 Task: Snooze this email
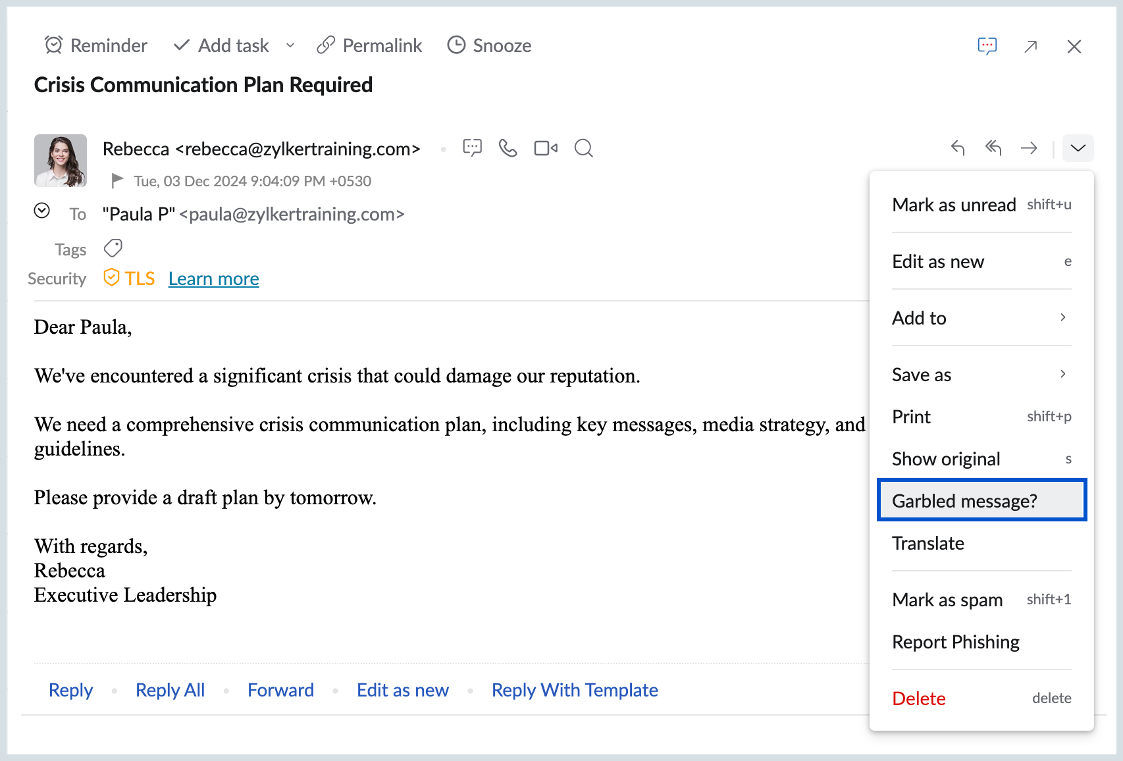coord(489,45)
